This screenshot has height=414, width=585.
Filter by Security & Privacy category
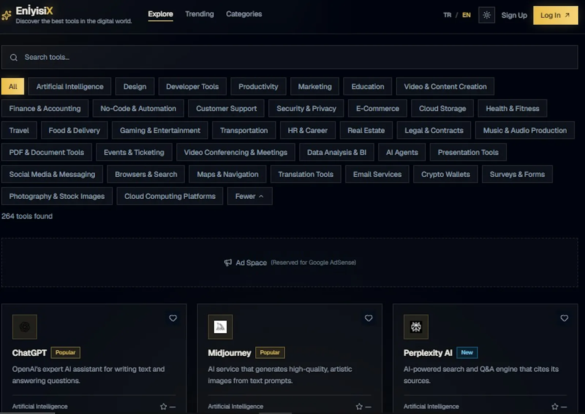306,108
